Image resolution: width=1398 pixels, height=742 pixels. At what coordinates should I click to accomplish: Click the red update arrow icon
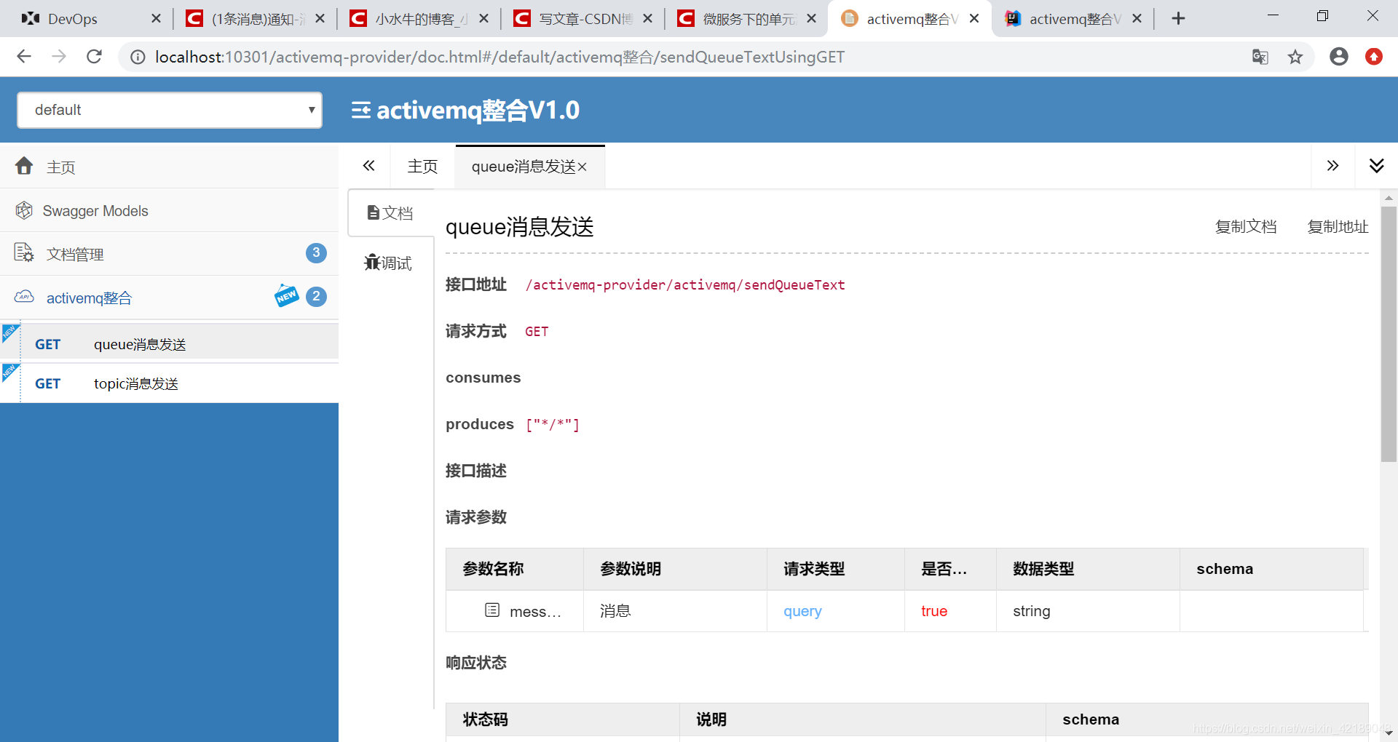tap(1374, 57)
